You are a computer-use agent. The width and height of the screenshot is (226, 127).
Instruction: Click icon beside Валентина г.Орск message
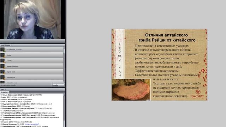point(1,106)
